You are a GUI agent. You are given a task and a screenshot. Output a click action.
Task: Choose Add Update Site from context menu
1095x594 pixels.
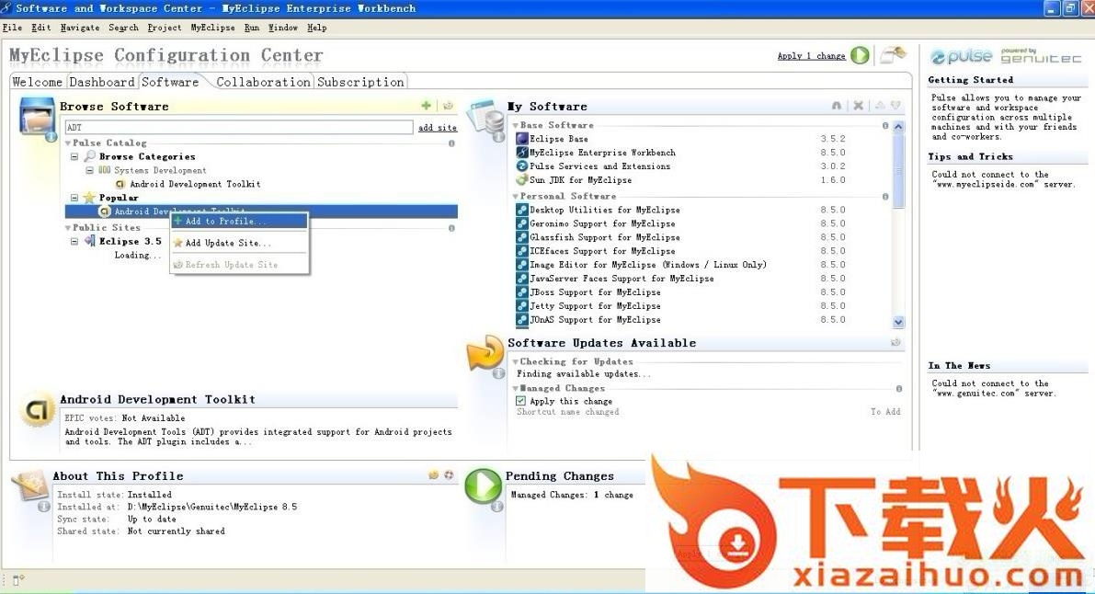tap(239, 243)
